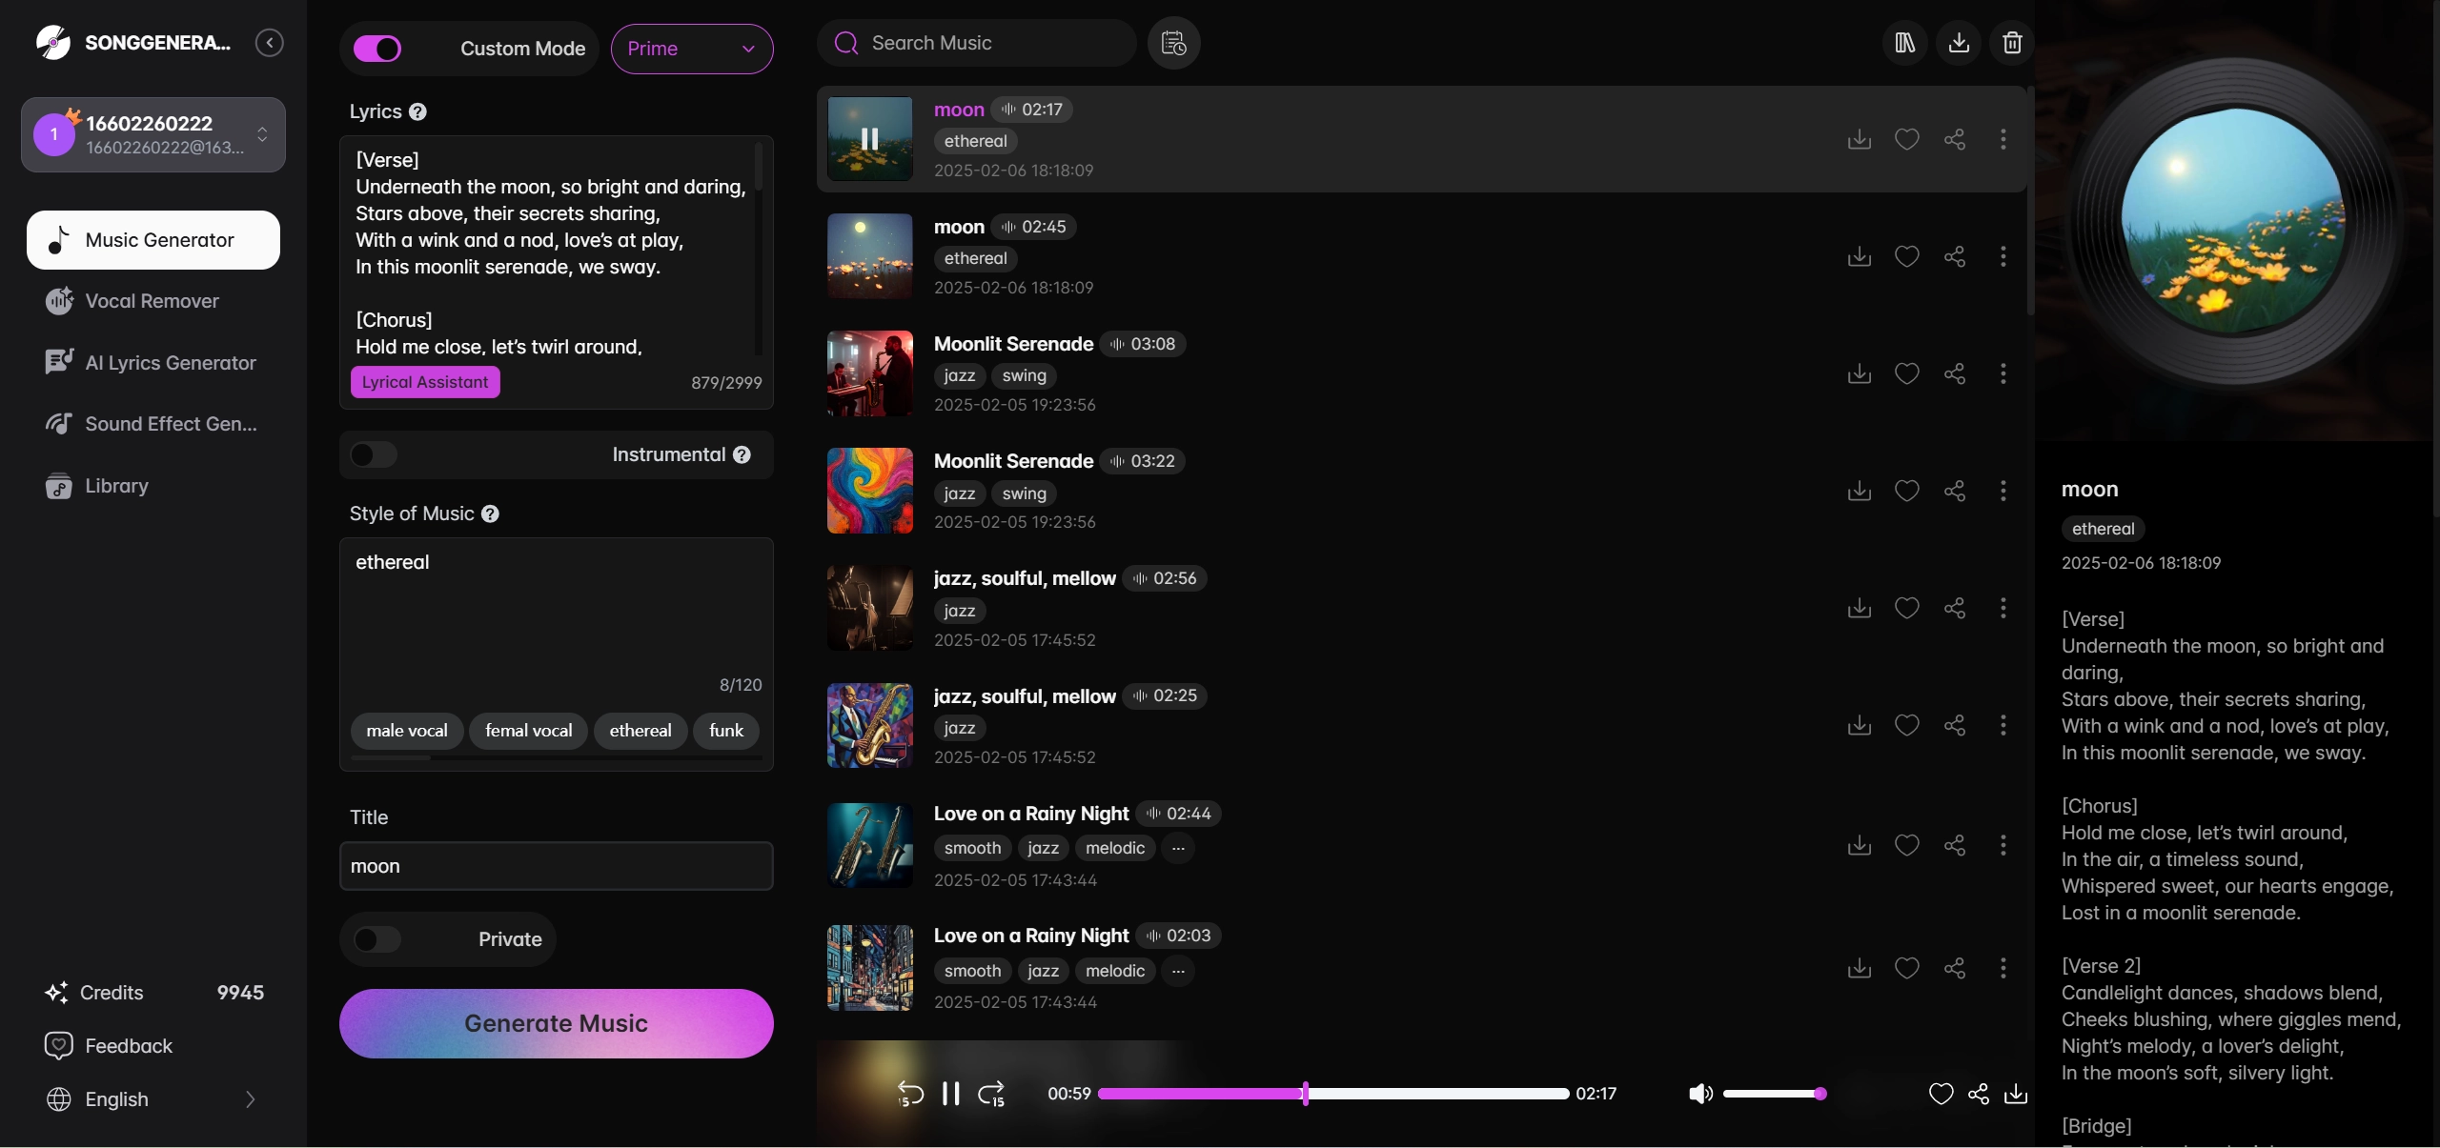Open the Lyrical Assistant
The height and width of the screenshot is (1148, 2440).
click(x=425, y=382)
